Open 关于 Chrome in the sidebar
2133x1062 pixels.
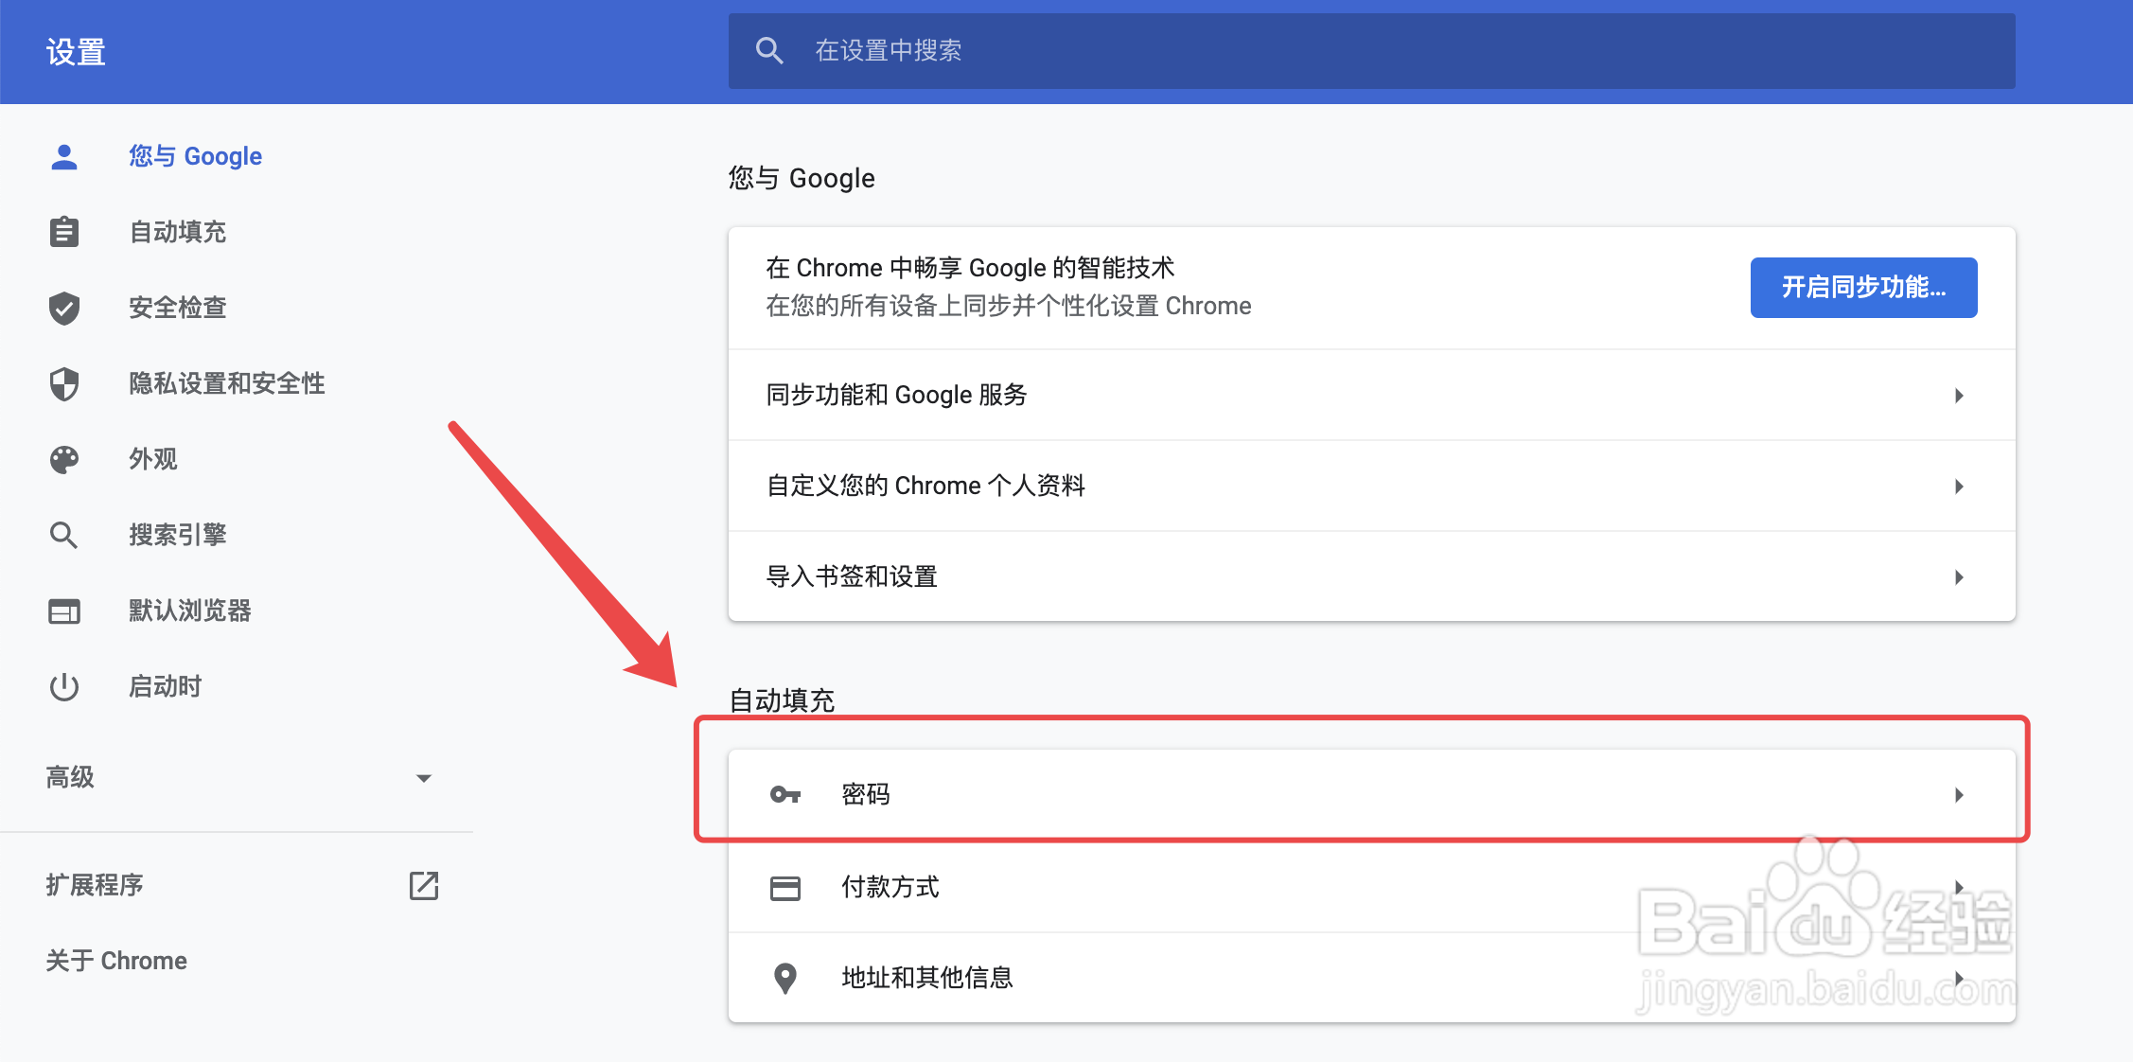click(116, 961)
